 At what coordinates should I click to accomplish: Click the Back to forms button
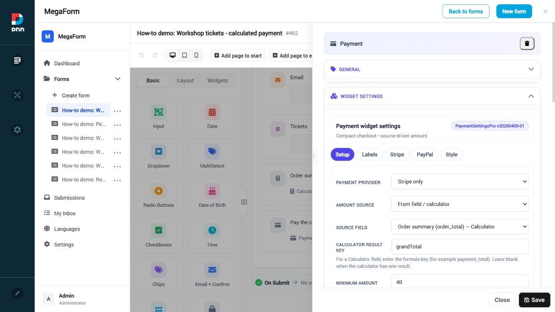(466, 11)
